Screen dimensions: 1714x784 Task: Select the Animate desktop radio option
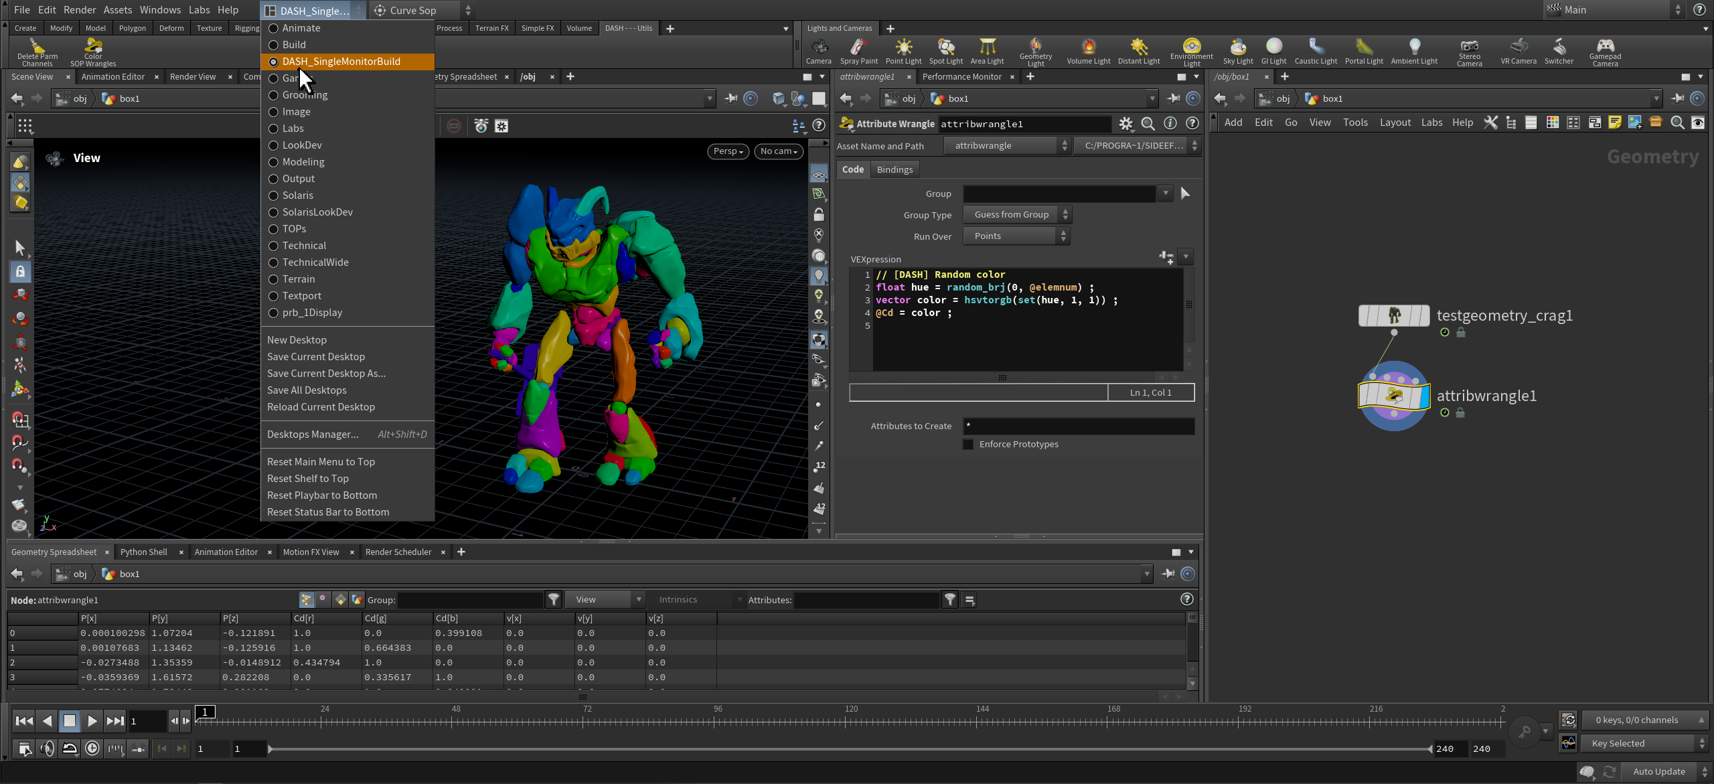point(273,28)
